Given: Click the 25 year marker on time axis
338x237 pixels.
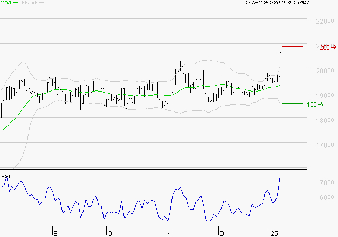Looking at the screenshot, I should 274,234.
